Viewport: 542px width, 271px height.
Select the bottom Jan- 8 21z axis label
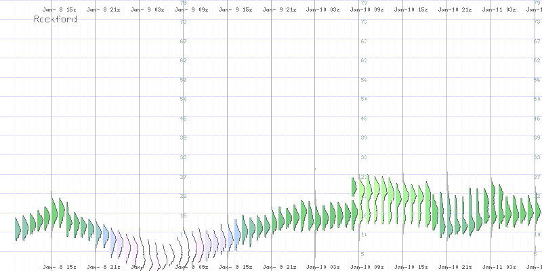click(x=103, y=267)
